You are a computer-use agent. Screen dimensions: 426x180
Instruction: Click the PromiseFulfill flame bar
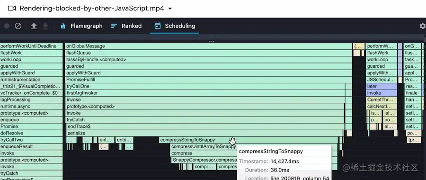pos(208,80)
